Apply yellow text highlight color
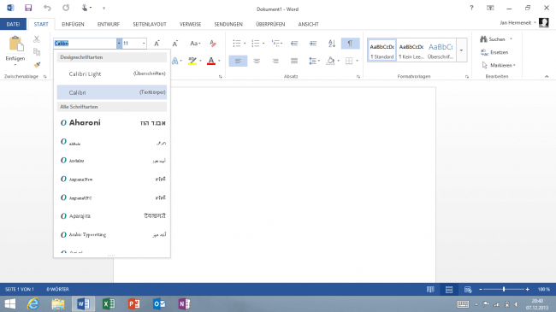Viewport: 556px width, 312px height. (x=192, y=61)
